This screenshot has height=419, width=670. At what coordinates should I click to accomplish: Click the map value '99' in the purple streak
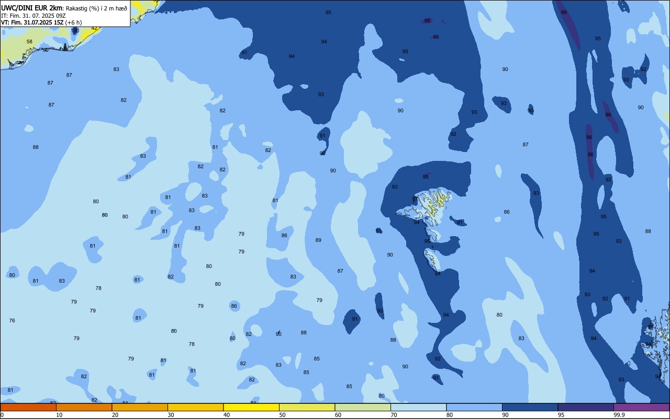coord(564,12)
